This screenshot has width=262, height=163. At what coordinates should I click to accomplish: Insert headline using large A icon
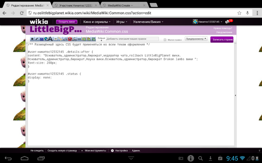pyautogui.click(x=50, y=39)
